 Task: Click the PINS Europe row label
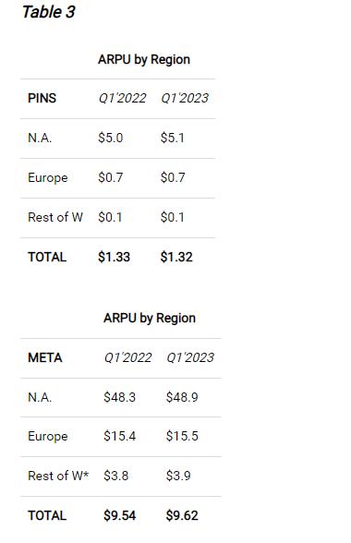point(48,177)
